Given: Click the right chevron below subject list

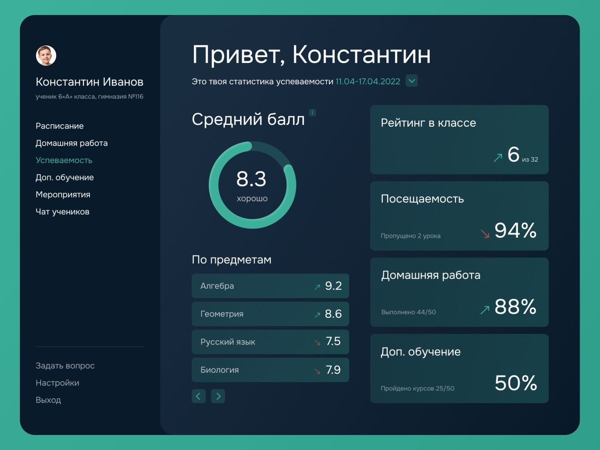Looking at the screenshot, I should point(218,396).
